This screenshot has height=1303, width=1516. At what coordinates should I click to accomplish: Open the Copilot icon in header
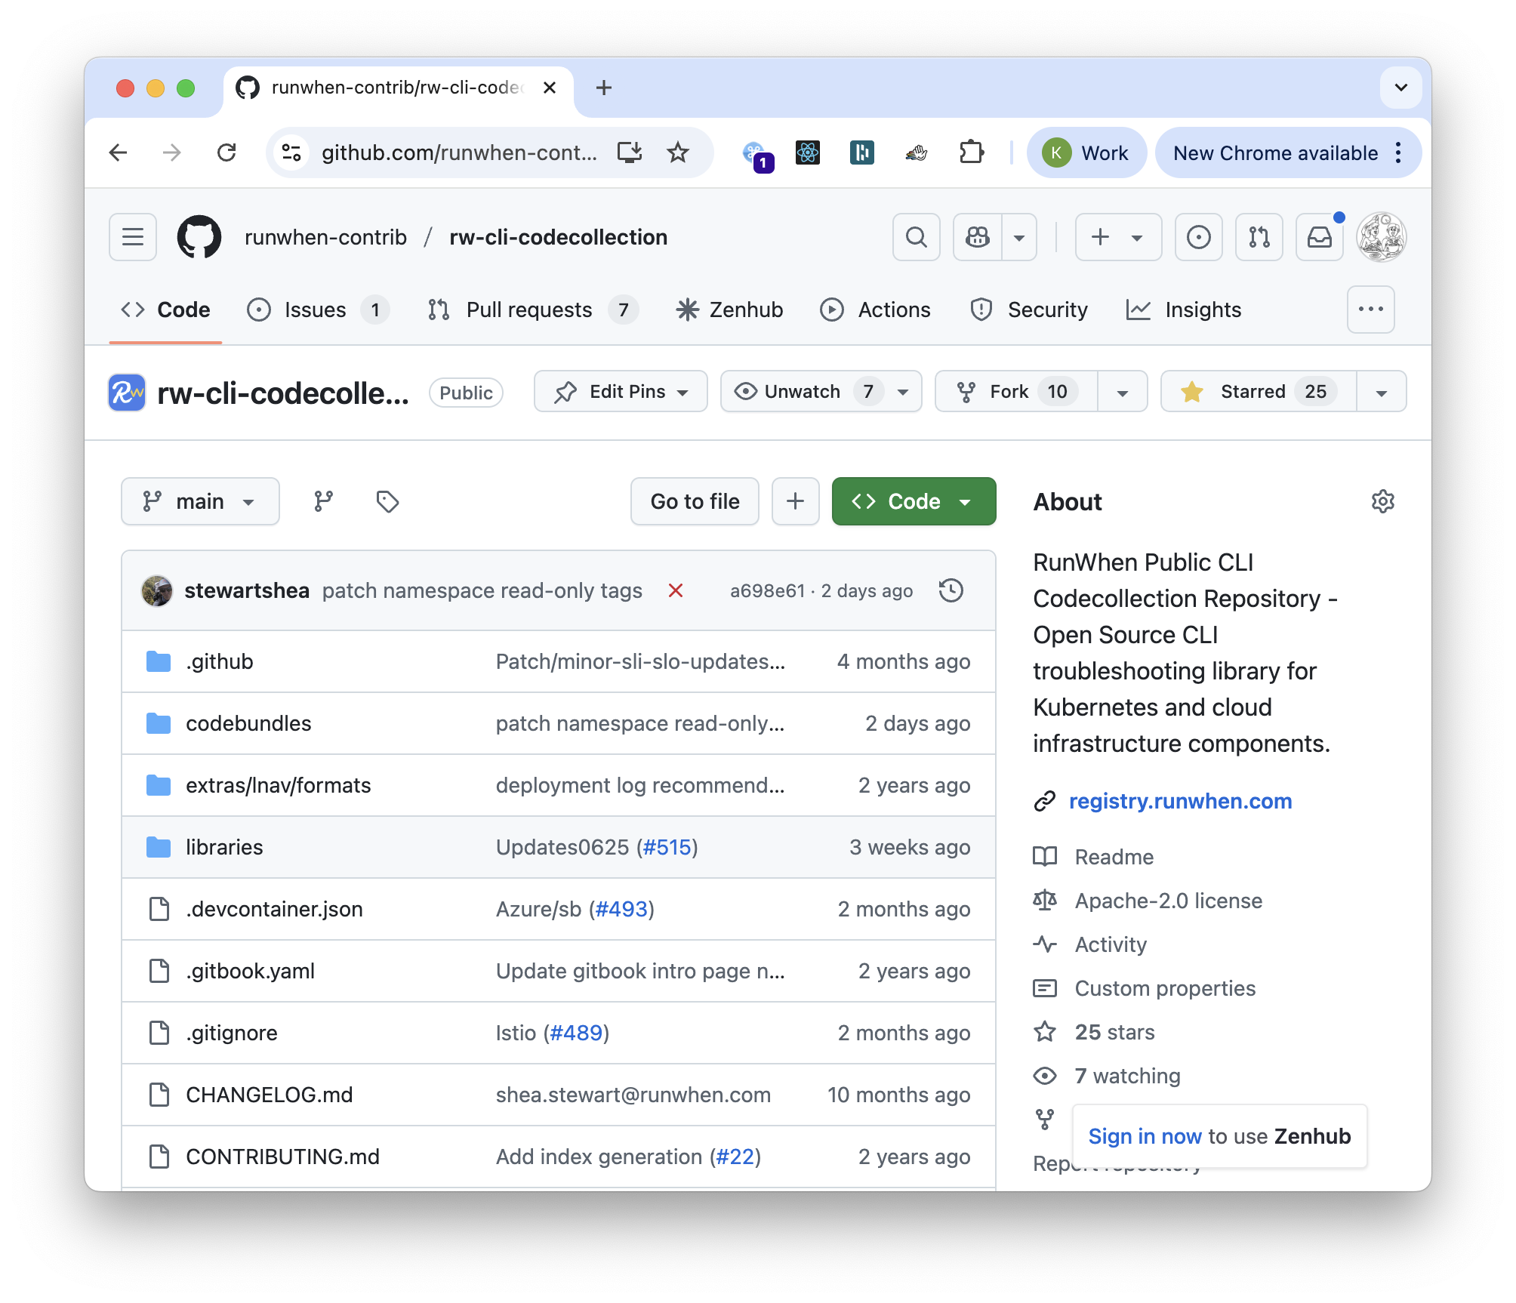(978, 237)
